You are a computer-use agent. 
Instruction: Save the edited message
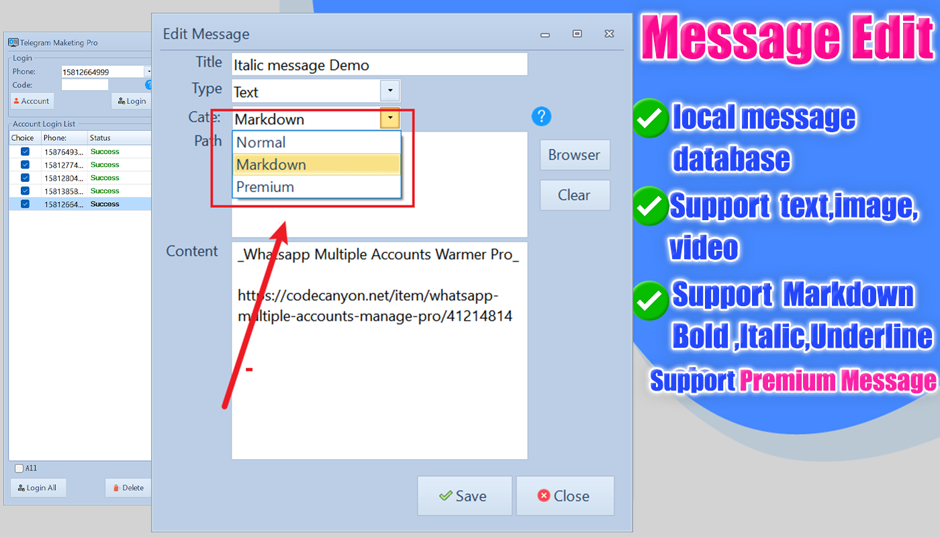point(465,496)
